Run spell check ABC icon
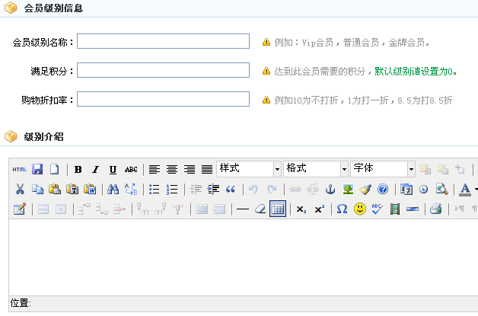478x316 pixels. coord(377,209)
